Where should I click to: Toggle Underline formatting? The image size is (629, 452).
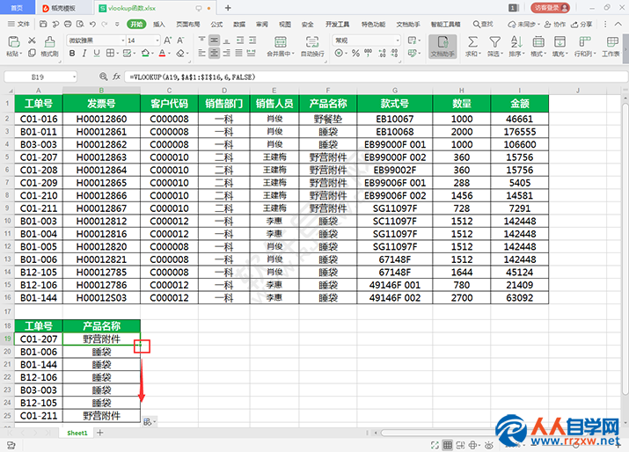97,53
